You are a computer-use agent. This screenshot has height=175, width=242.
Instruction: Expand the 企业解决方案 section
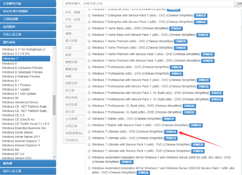tap(28, 3)
